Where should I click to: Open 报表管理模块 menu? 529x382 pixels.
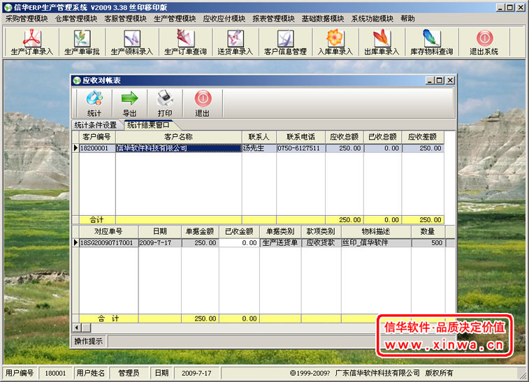[274, 19]
